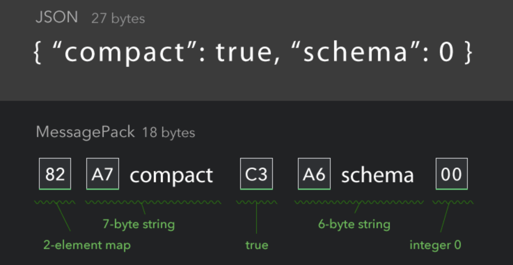Image resolution: width=513 pixels, height=265 pixels.
Task: Click the "27 bytes" size text
Action: (x=118, y=19)
